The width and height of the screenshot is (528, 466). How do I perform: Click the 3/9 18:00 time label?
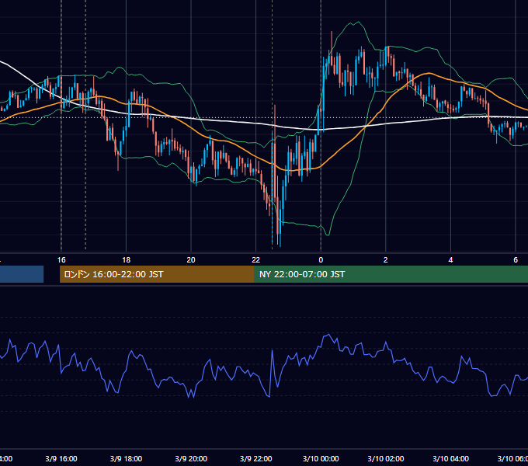pos(127,458)
